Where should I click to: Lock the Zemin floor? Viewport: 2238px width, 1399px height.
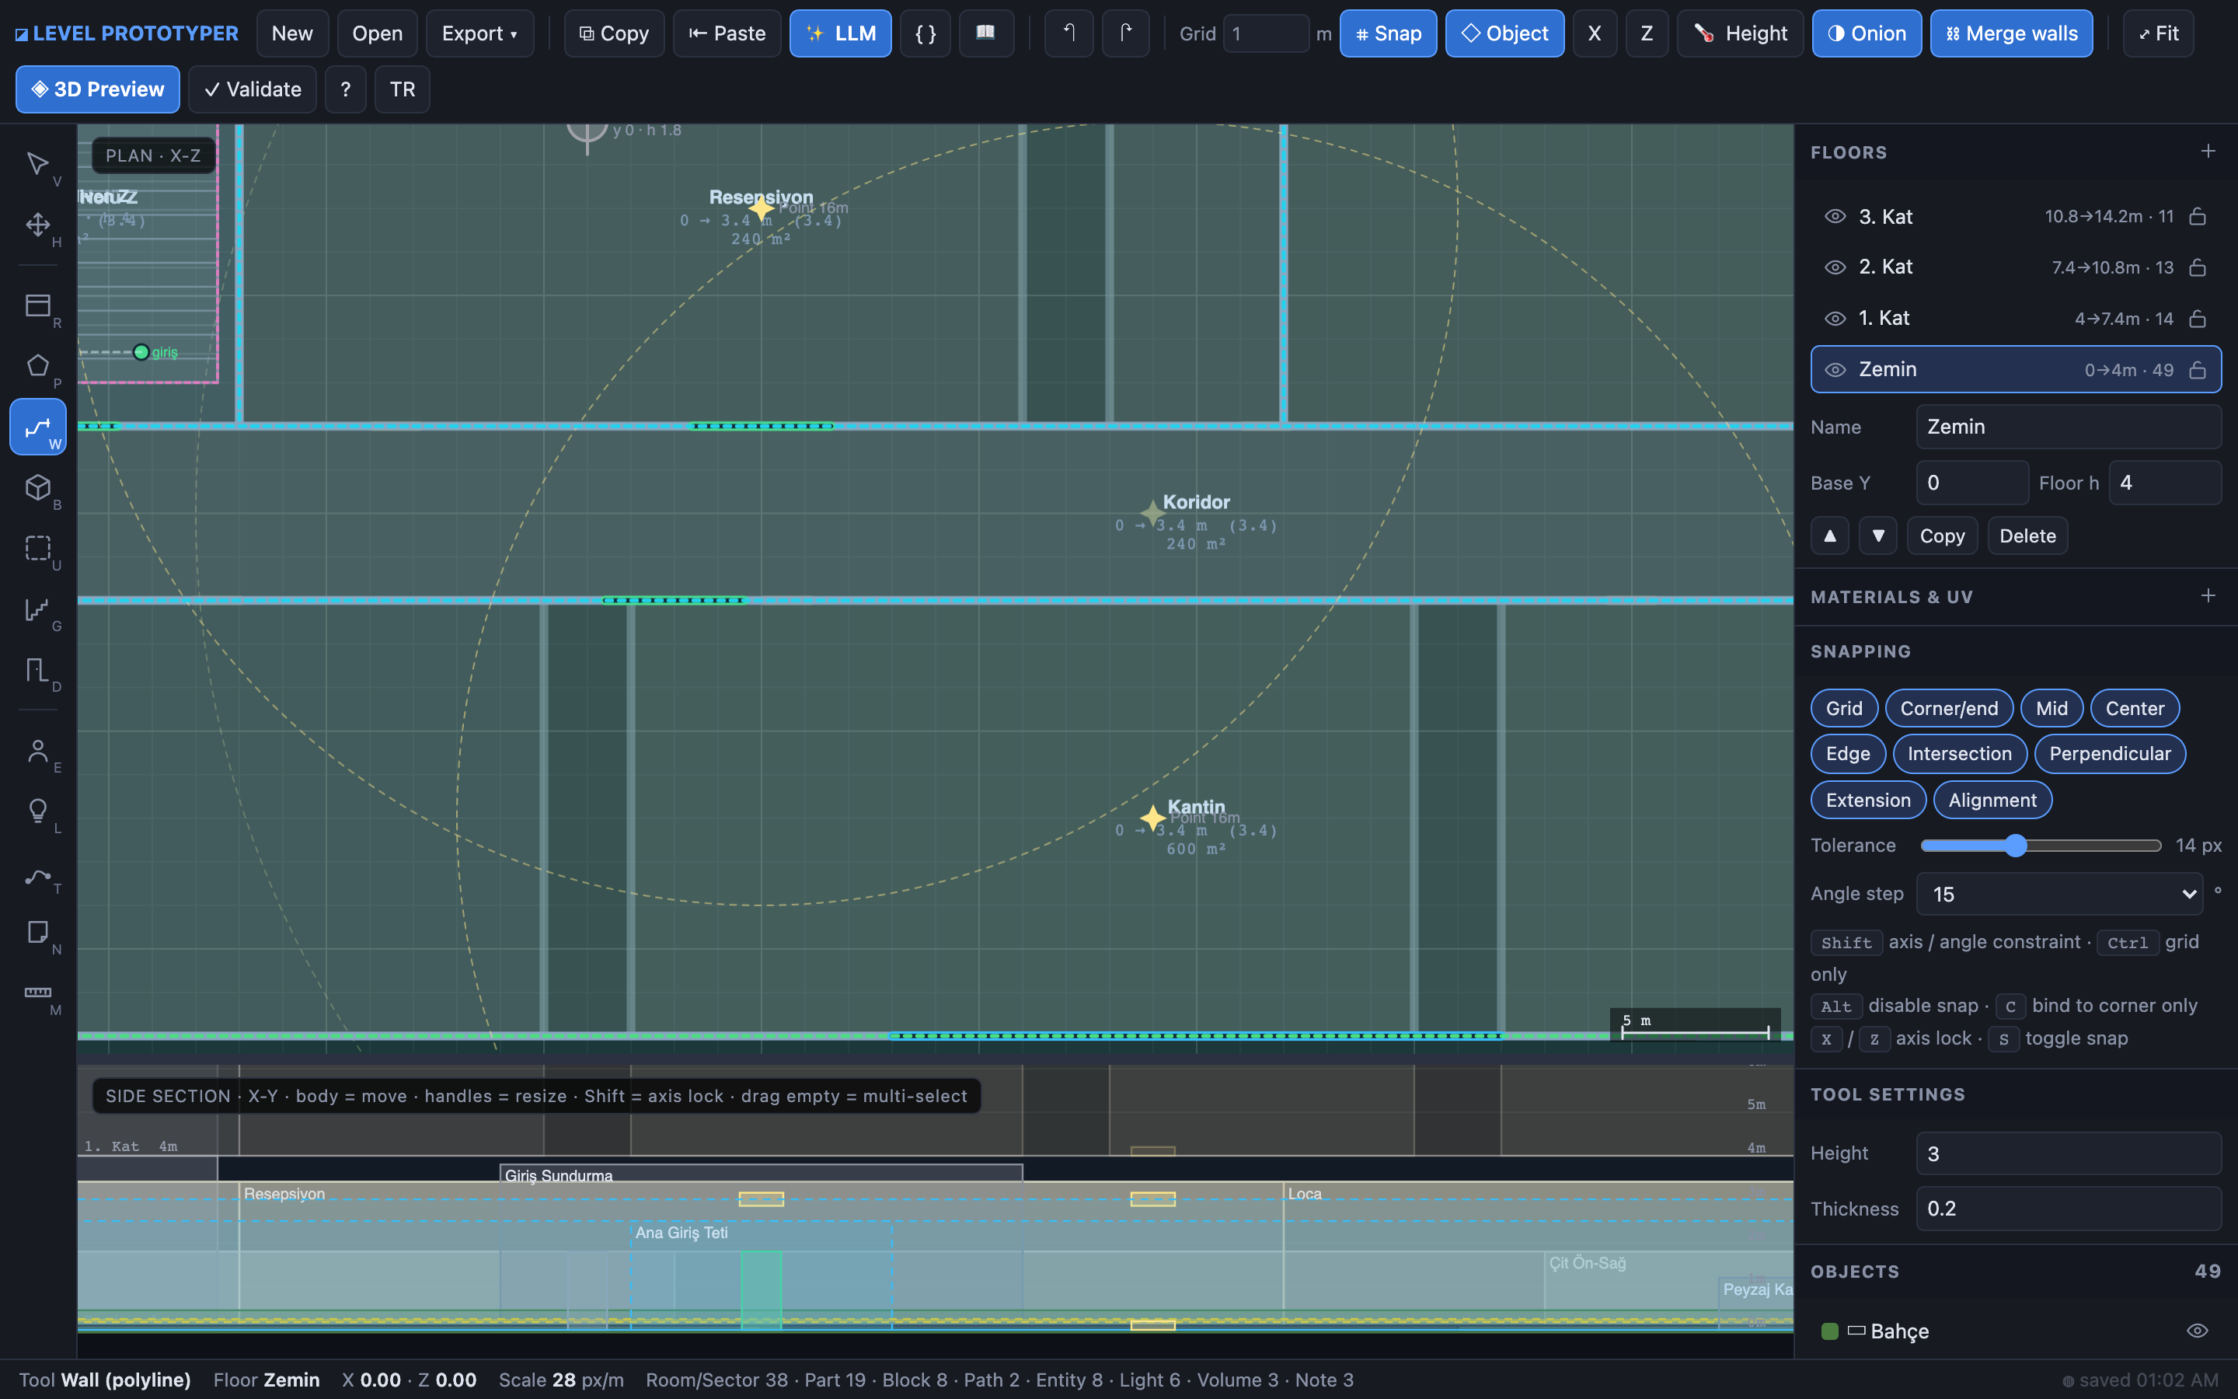2198,370
